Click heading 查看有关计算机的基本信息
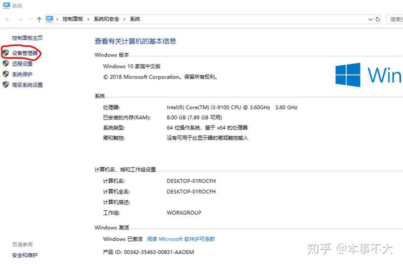 [135, 41]
